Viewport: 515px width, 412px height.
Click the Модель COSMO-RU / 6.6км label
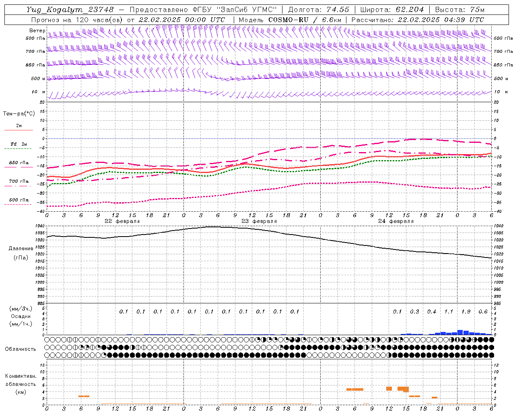[290, 20]
